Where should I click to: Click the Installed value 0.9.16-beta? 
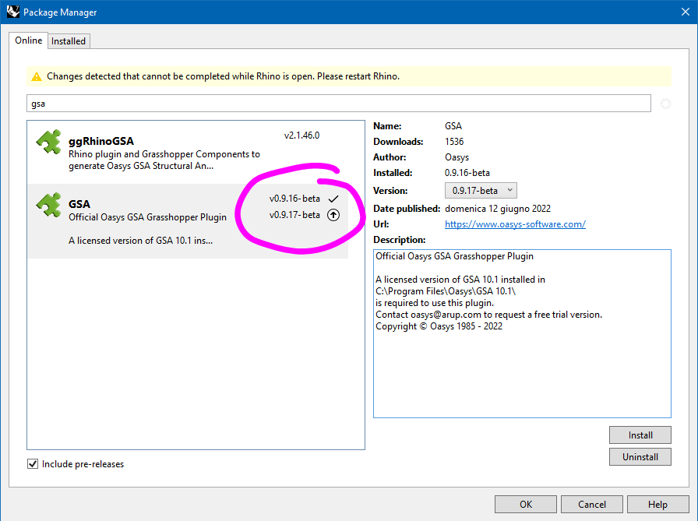[467, 173]
